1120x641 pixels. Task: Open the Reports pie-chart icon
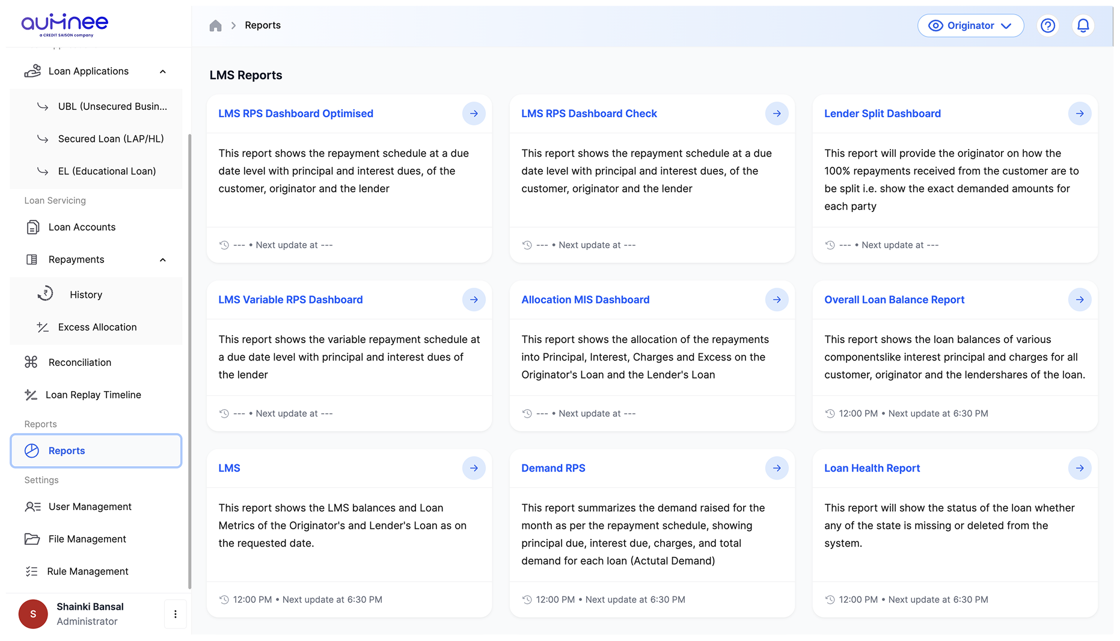(32, 451)
